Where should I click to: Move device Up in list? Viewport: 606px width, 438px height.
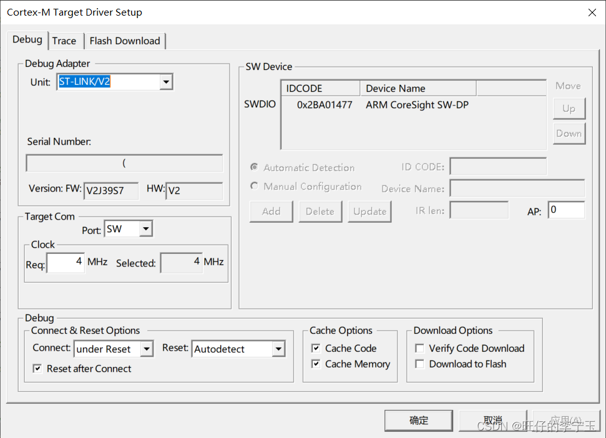tap(569, 109)
